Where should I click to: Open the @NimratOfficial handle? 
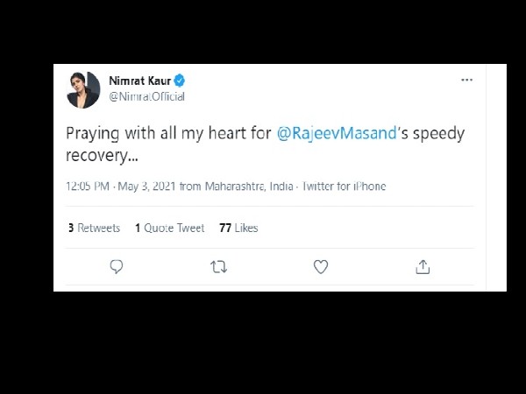pos(146,96)
